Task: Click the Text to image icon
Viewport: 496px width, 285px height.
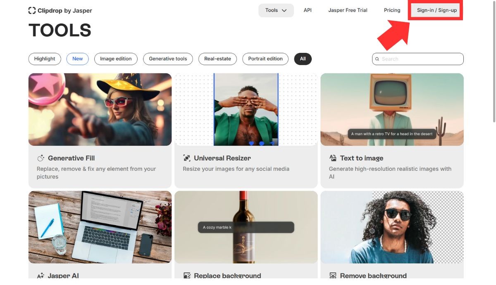Action: point(333,158)
